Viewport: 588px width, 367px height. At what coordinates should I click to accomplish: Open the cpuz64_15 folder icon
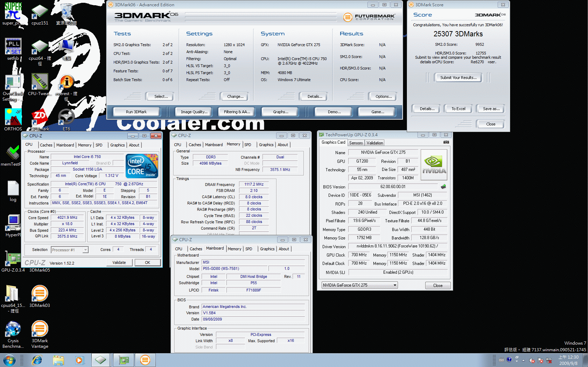[13, 299]
